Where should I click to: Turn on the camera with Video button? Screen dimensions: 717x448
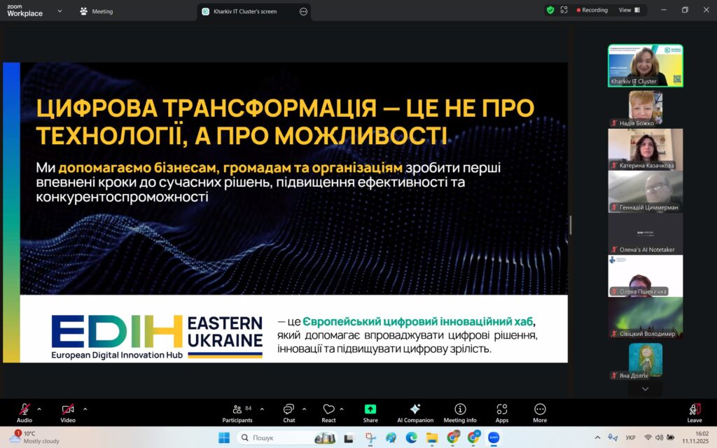(68, 410)
